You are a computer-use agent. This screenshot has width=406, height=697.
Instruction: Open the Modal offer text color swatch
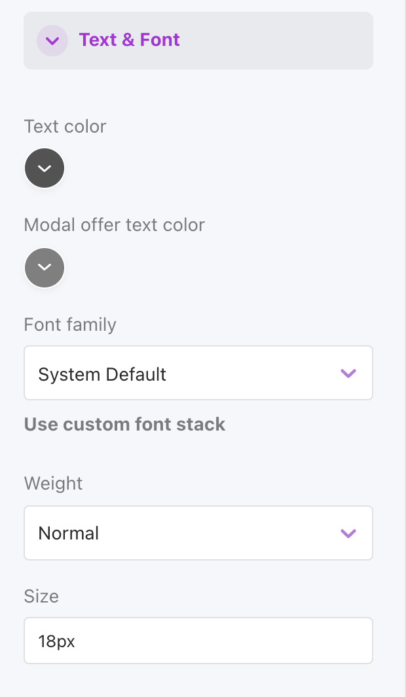click(x=45, y=268)
